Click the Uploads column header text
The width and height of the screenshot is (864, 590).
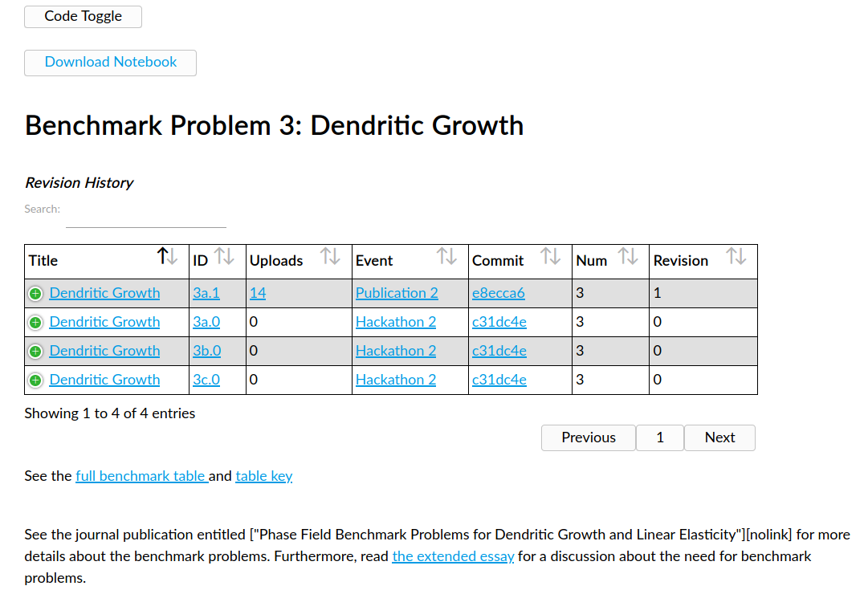coord(276,261)
